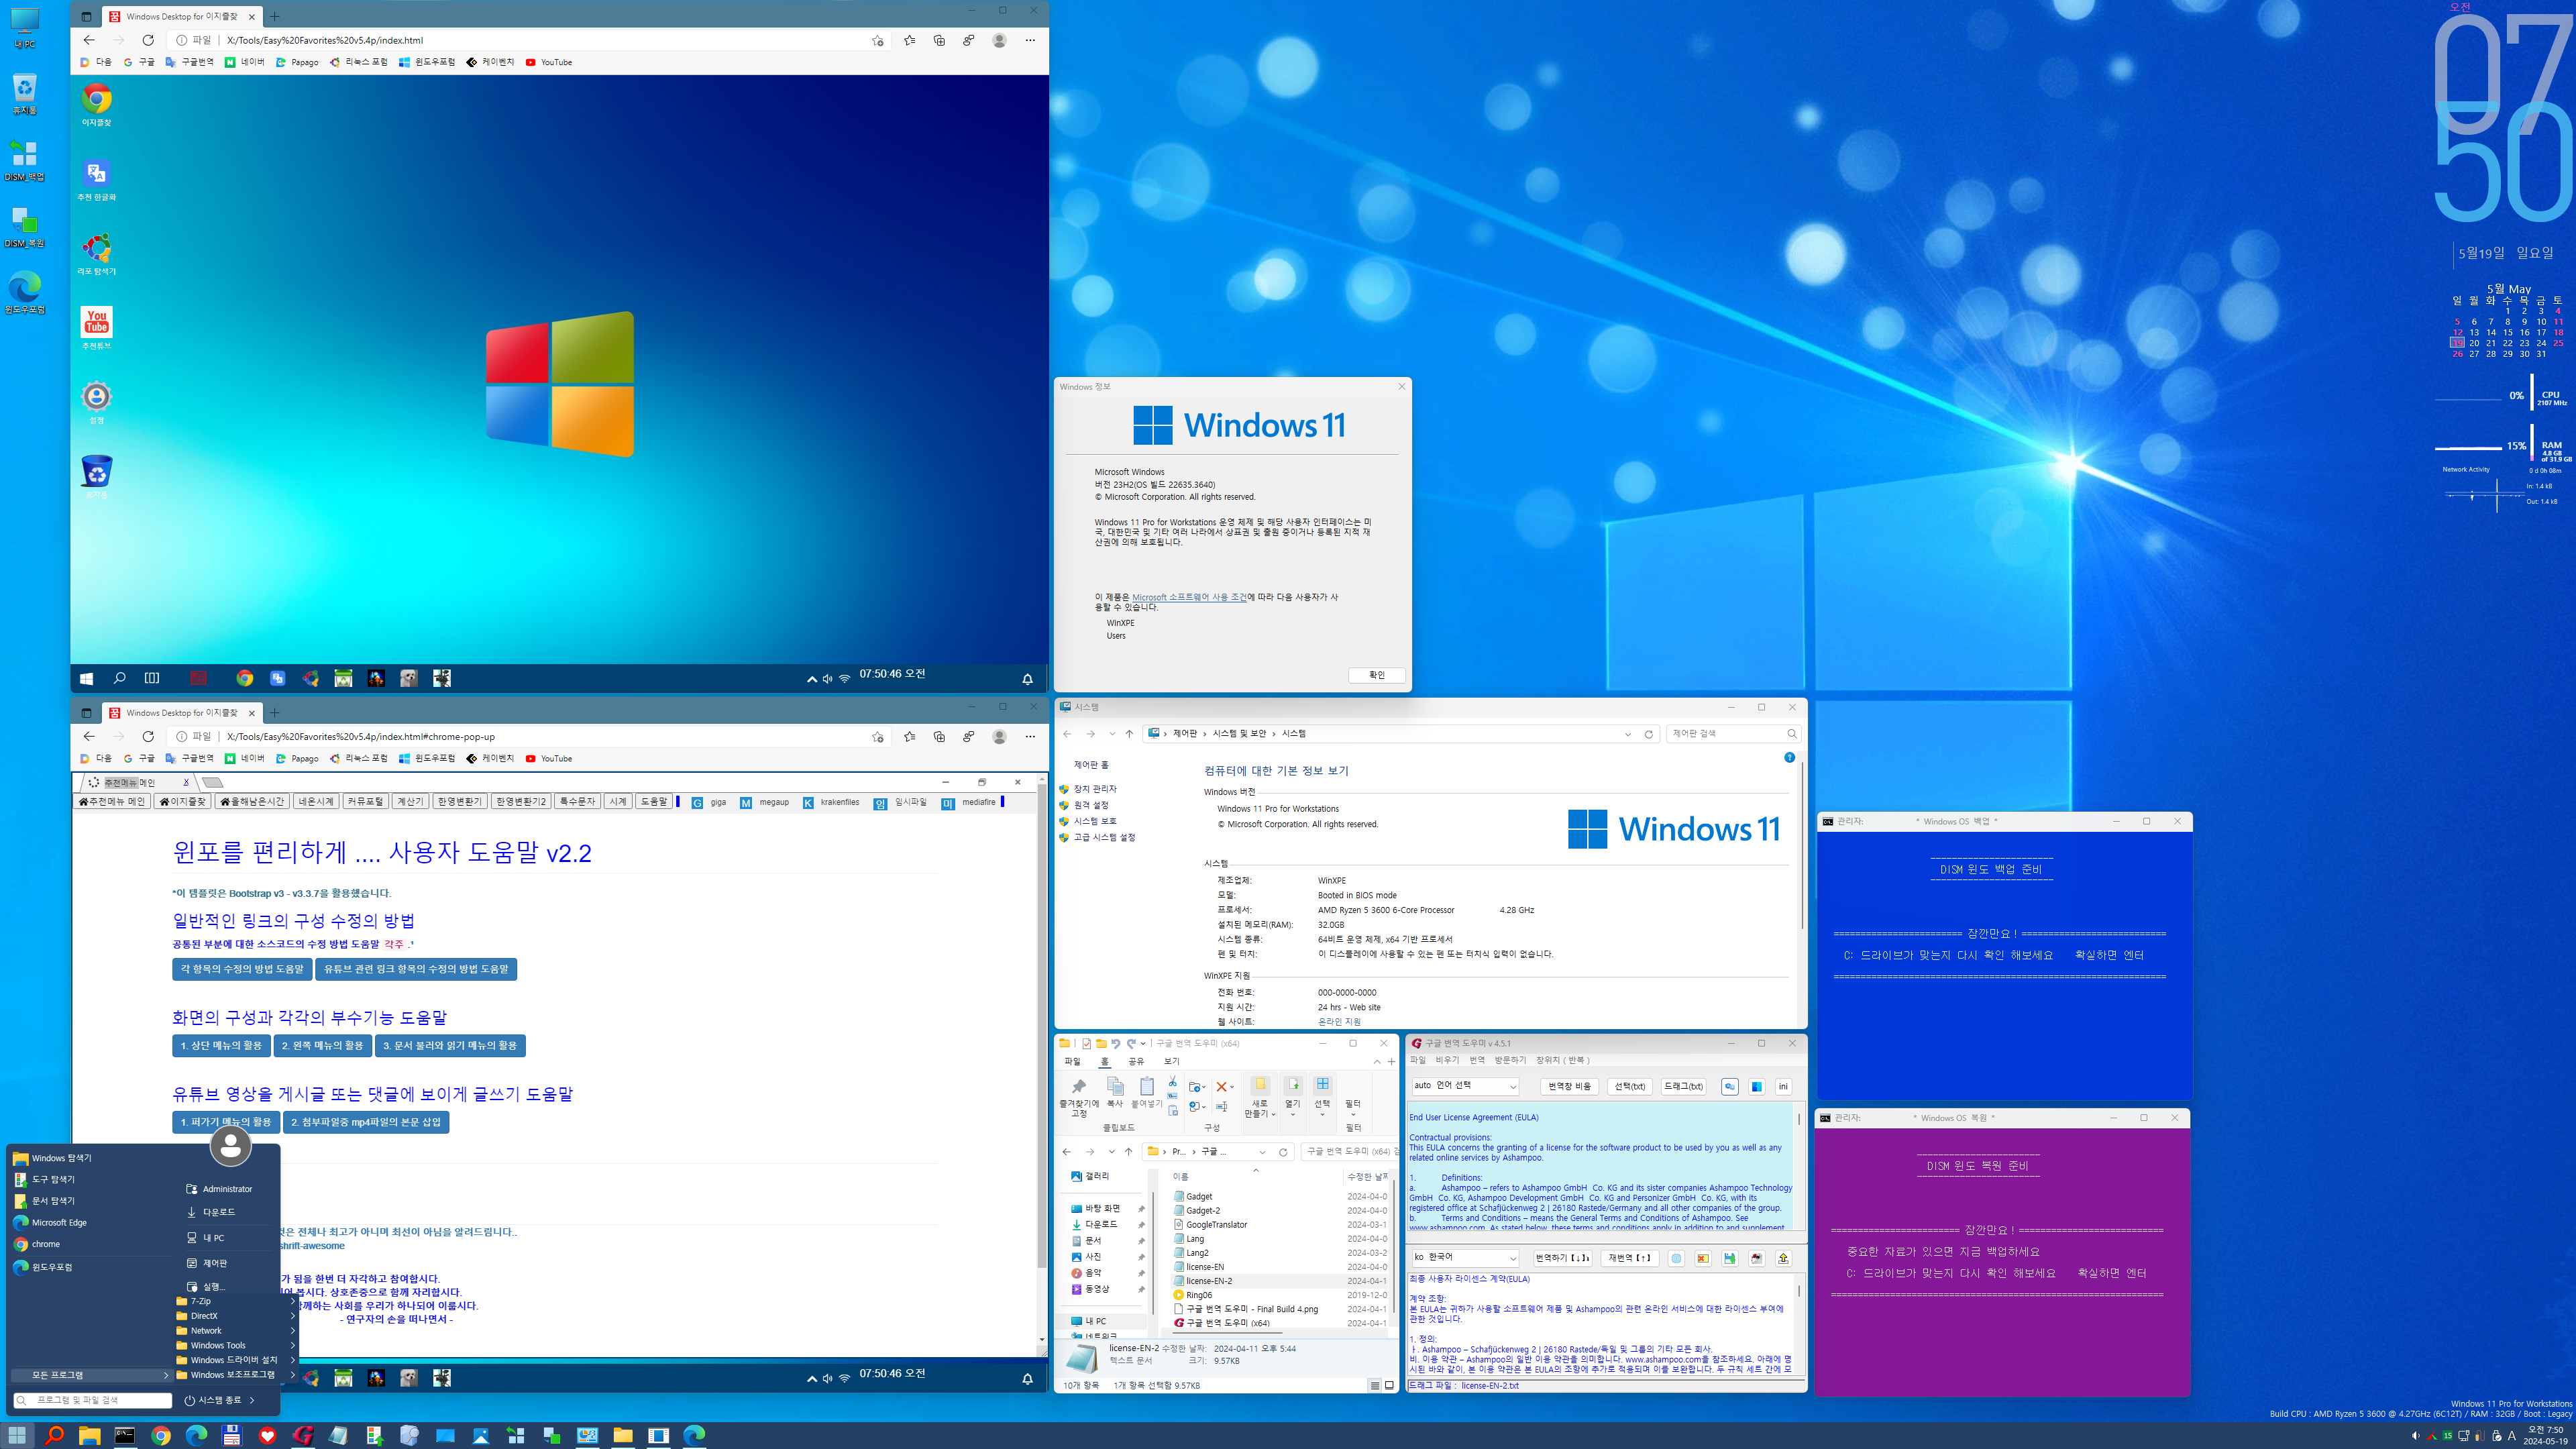Viewport: 2576px width, 1449px height.
Task: Switch Explorer to the large icons view toggle
Action: click(x=1389, y=1385)
